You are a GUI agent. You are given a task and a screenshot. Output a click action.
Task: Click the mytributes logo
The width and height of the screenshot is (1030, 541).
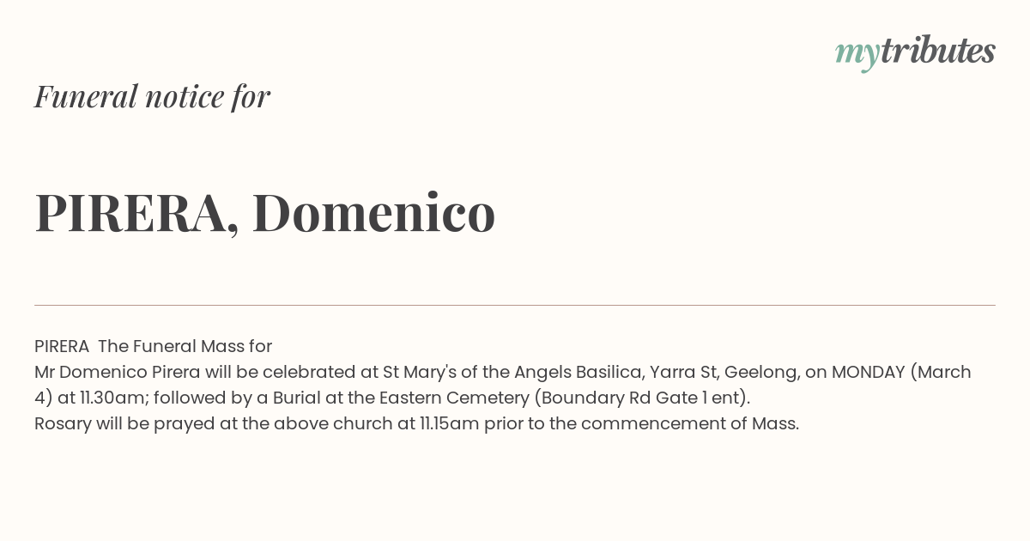coord(915,52)
